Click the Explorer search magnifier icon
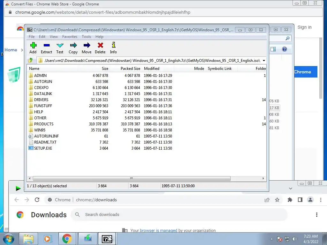 (x=287, y=38)
